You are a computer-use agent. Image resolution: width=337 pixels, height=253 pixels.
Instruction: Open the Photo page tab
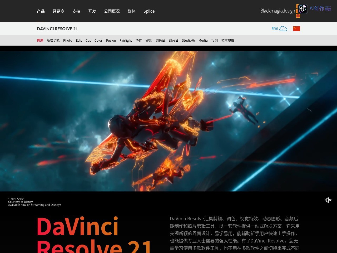(x=68, y=40)
